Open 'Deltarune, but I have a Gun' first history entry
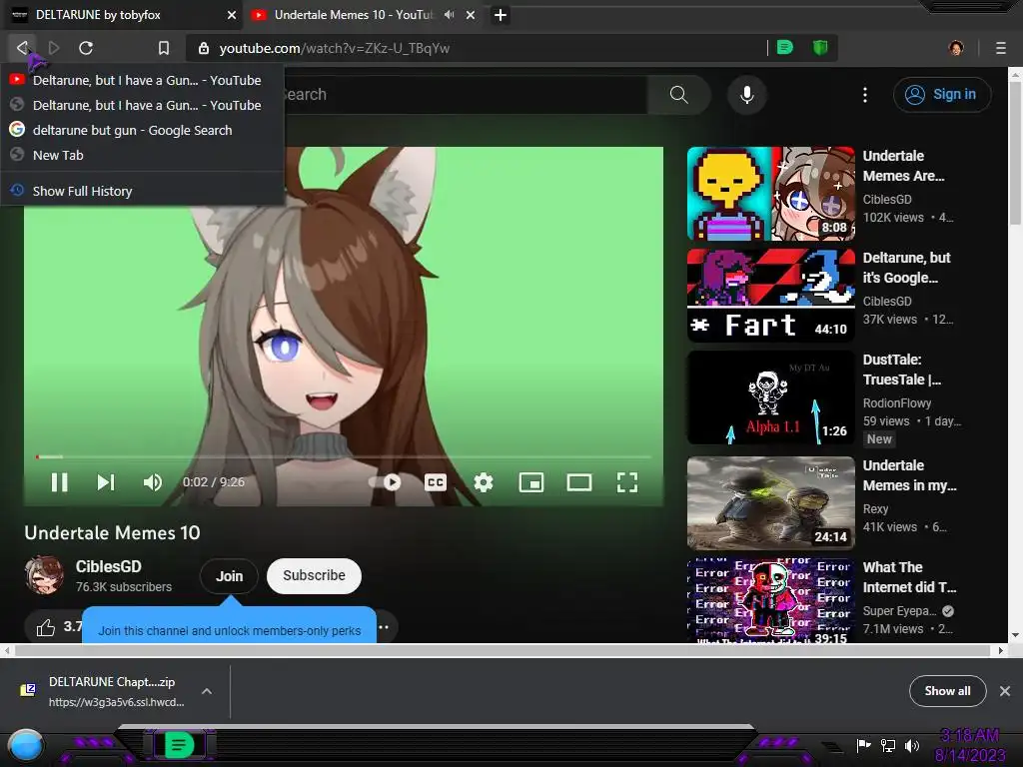Image resolution: width=1023 pixels, height=767 pixels. (x=143, y=80)
